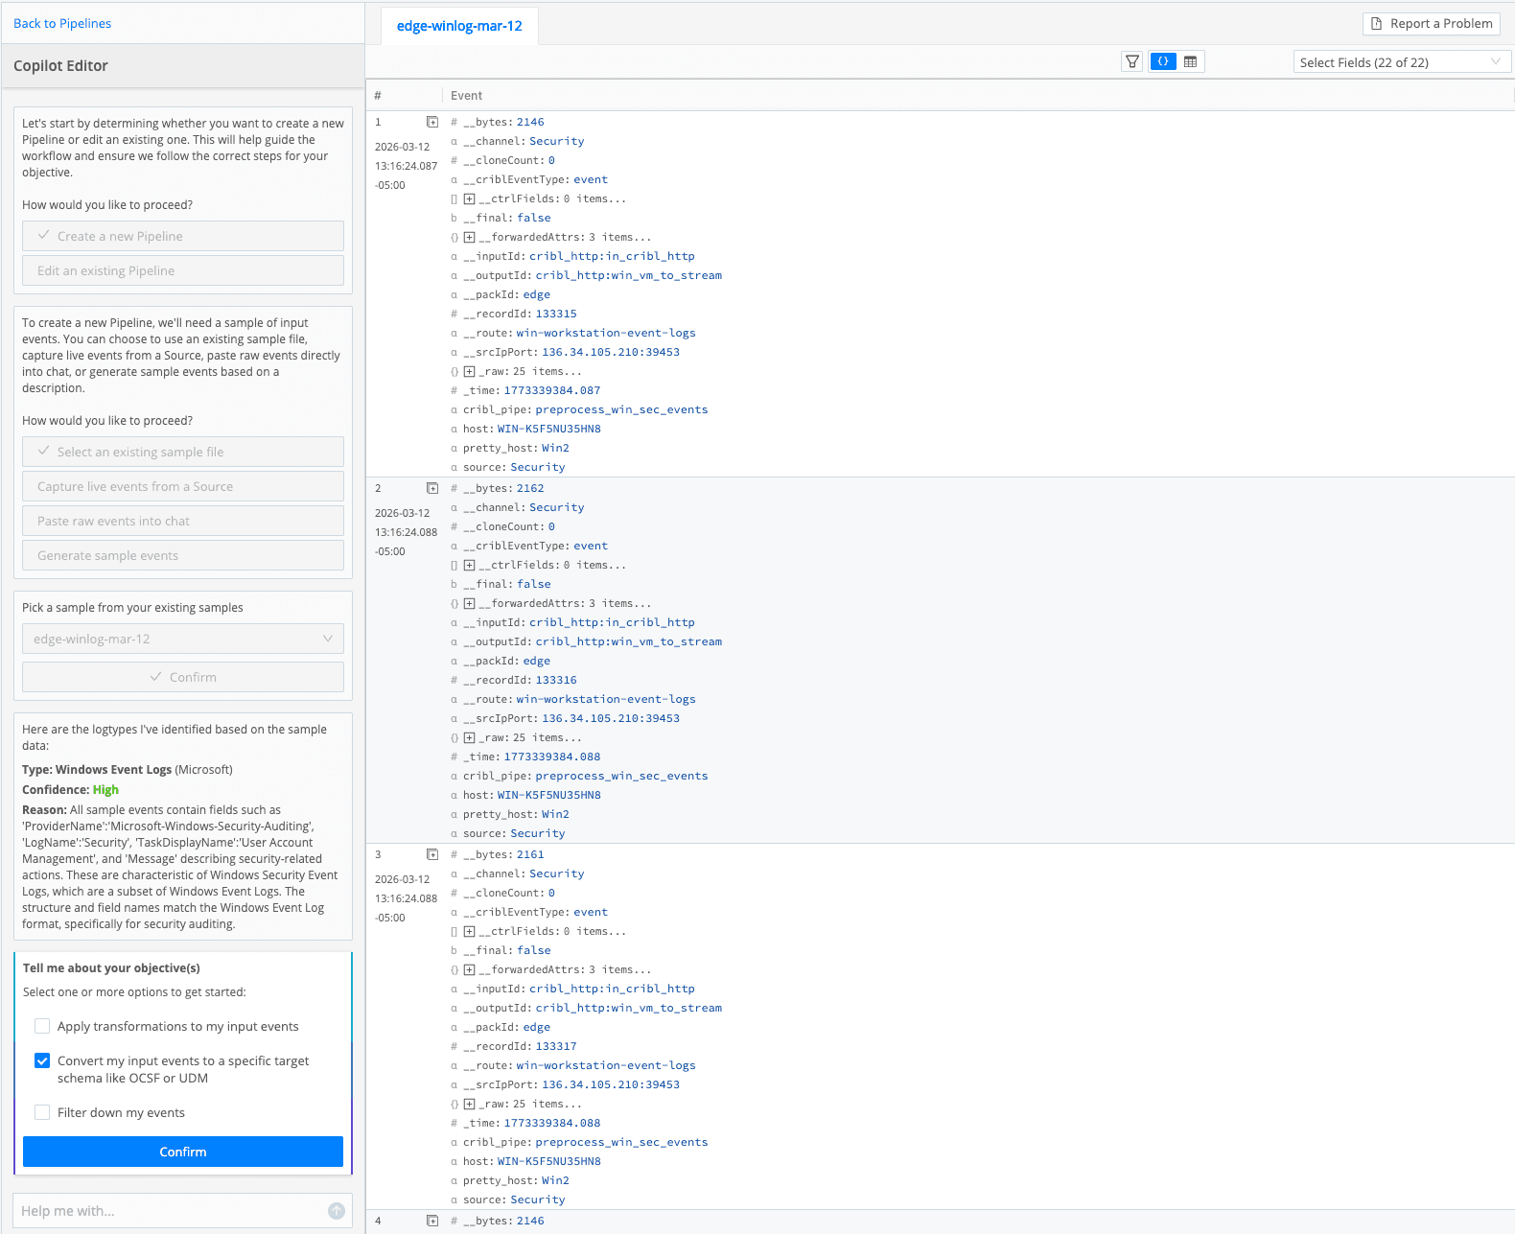
Task: Click the Event column header
Action: (x=467, y=96)
